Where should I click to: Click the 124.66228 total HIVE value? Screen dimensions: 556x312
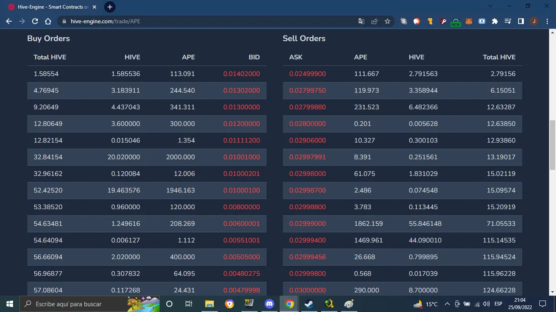(x=499, y=290)
